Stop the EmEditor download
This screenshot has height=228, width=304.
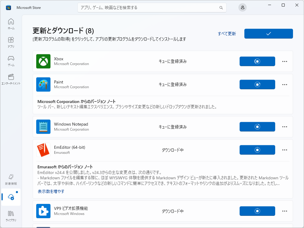[x=257, y=150]
